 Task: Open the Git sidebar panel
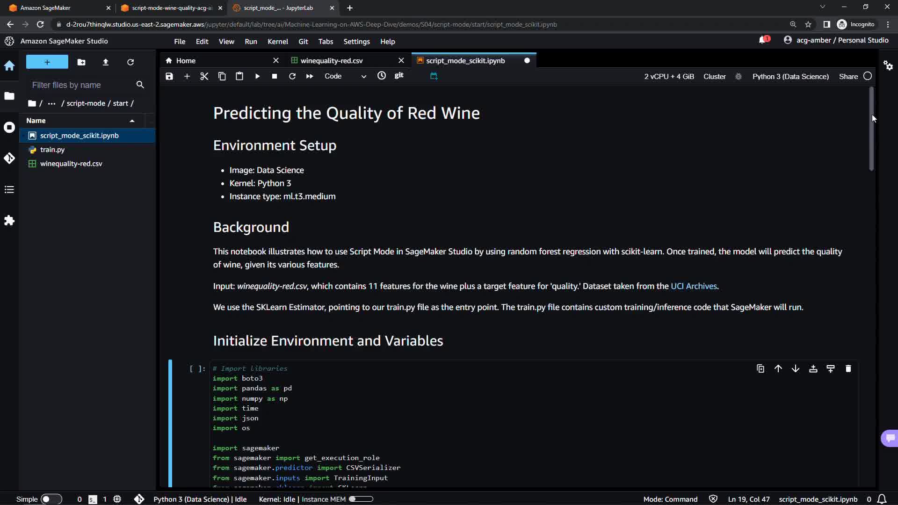coord(9,159)
